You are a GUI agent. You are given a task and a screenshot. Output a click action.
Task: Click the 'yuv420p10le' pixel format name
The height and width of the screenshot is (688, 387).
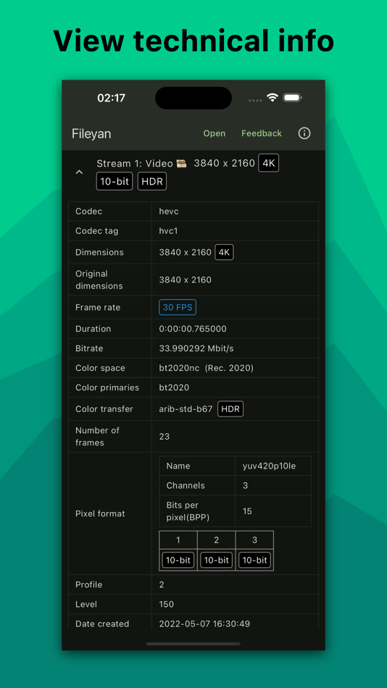pos(269,466)
